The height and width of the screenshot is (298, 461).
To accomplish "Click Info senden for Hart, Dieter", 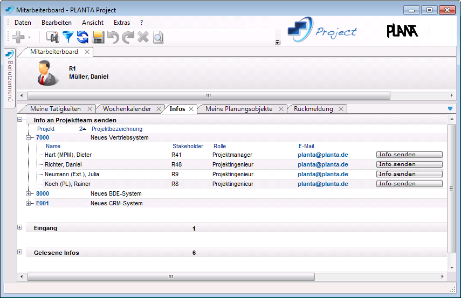I will click(x=409, y=155).
